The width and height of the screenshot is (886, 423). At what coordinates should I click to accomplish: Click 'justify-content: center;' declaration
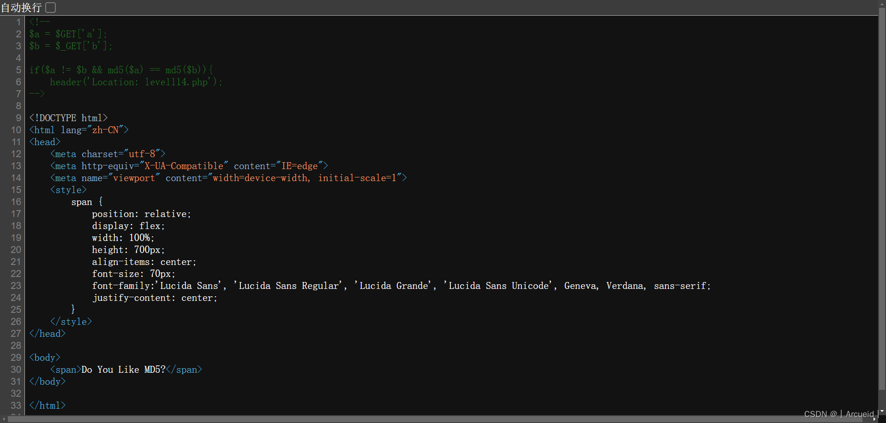point(155,298)
